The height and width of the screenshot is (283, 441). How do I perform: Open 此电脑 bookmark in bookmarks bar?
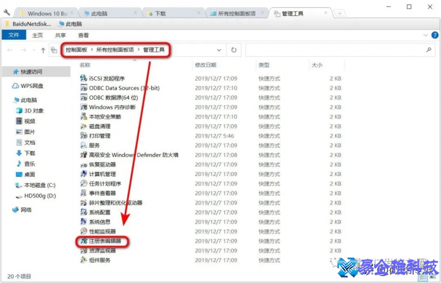70,24
